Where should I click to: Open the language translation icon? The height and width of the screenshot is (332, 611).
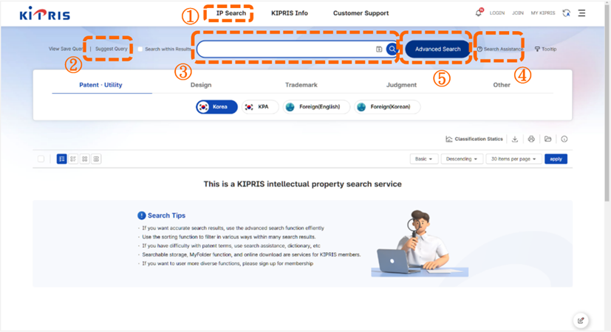tap(566, 13)
